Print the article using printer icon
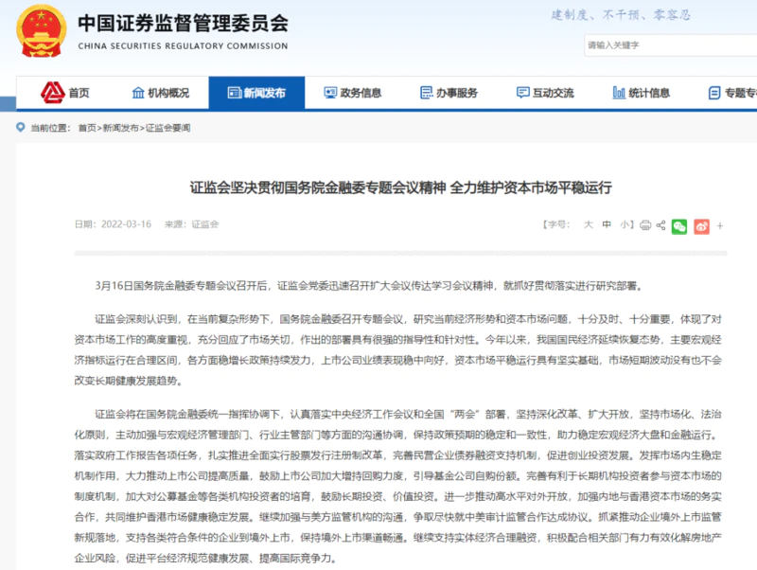This screenshot has width=757, height=570. (645, 225)
